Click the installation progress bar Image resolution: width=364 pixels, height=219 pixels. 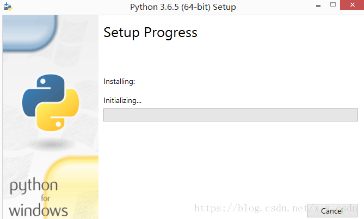[230, 115]
